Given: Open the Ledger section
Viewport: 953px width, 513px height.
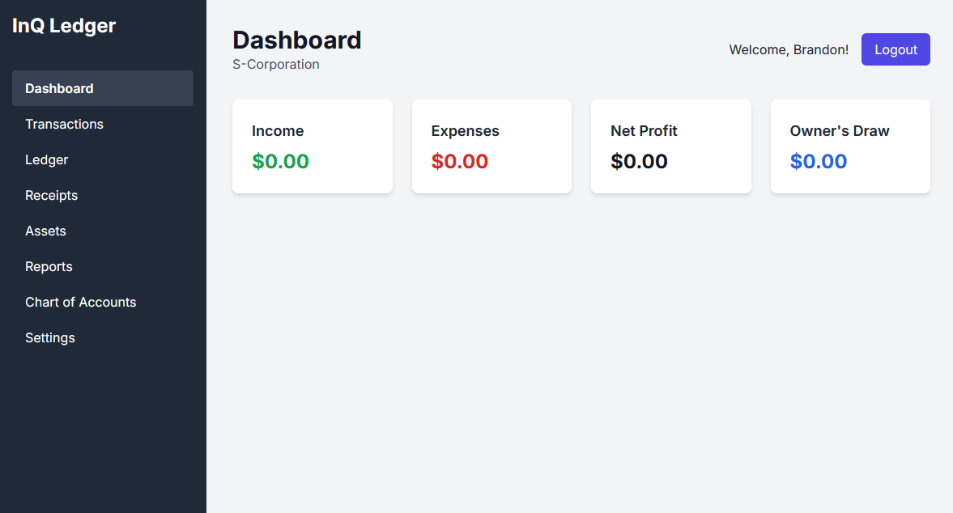Looking at the screenshot, I should tap(46, 159).
